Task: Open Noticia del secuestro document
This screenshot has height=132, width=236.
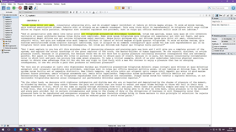Action: coord(11,48)
